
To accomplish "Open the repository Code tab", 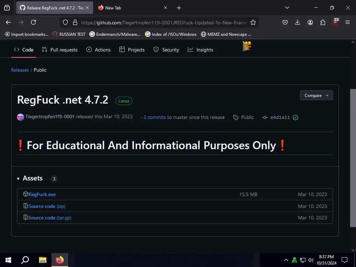I will click(x=24, y=50).
